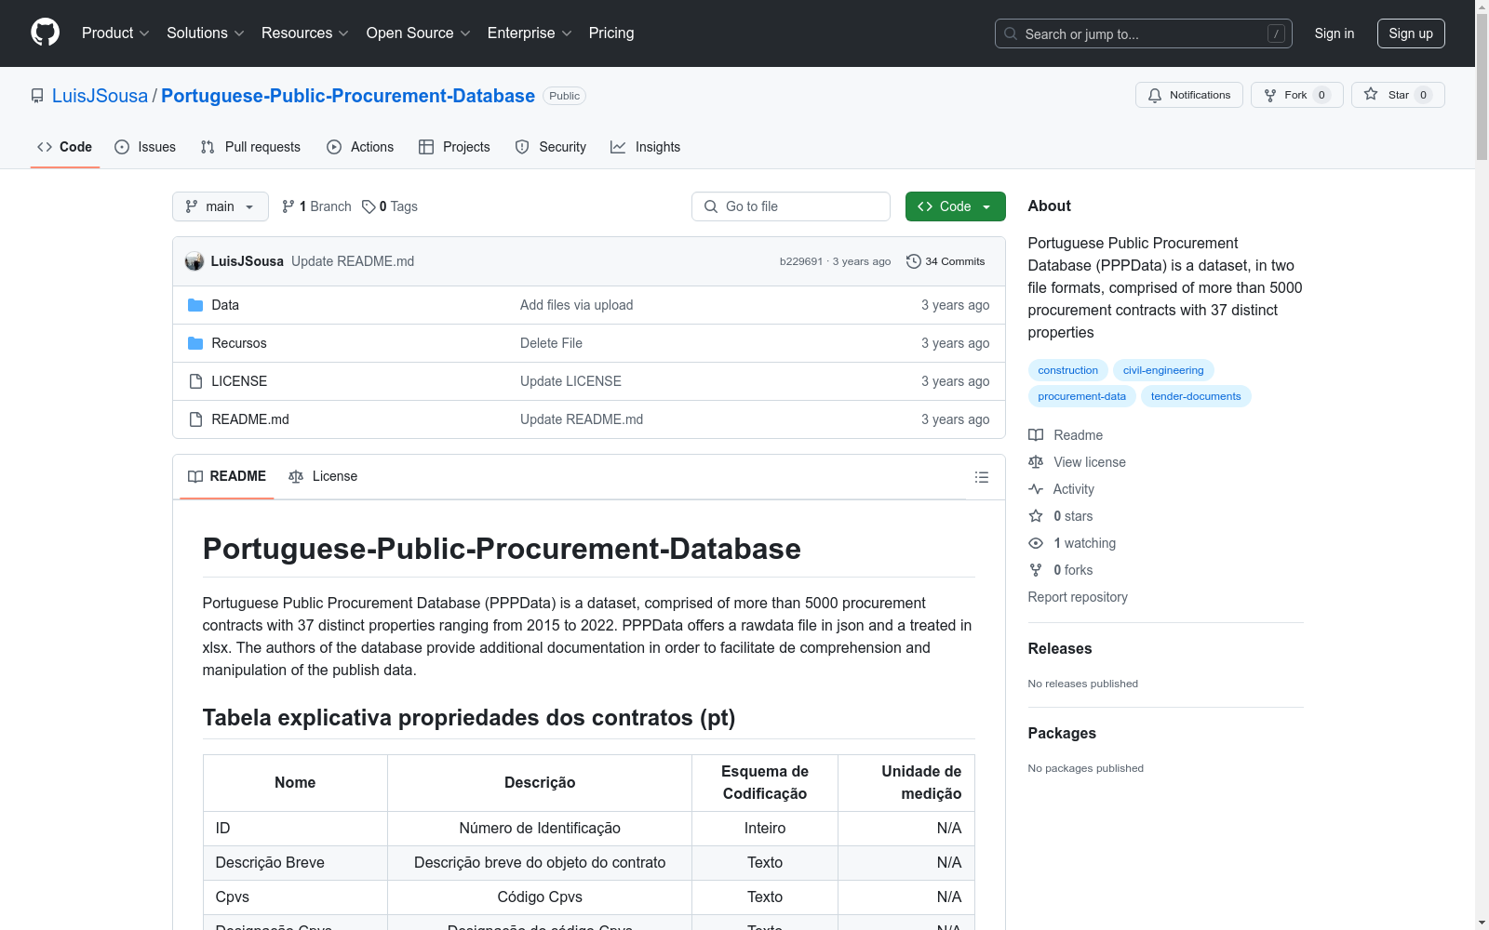Click the Issues tab circle icon
Viewport: 1489px width, 930px height.
[x=122, y=147]
